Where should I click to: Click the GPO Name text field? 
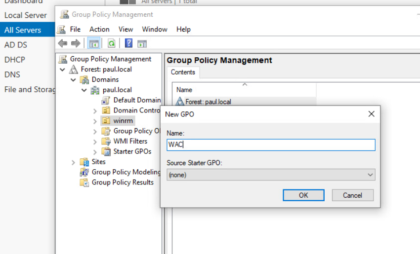[271, 145]
